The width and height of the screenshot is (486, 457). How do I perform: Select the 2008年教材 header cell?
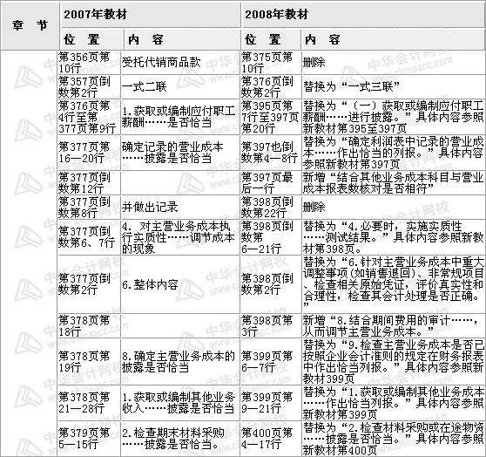[x=363, y=15]
